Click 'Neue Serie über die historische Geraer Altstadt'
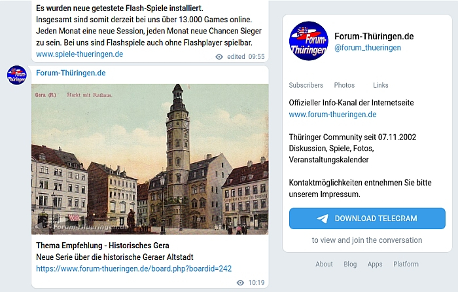The width and height of the screenshot is (458, 292). click(x=114, y=257)
